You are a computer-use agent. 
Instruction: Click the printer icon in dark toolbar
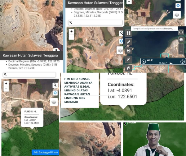pyautogui.click(x=128, y=50)
